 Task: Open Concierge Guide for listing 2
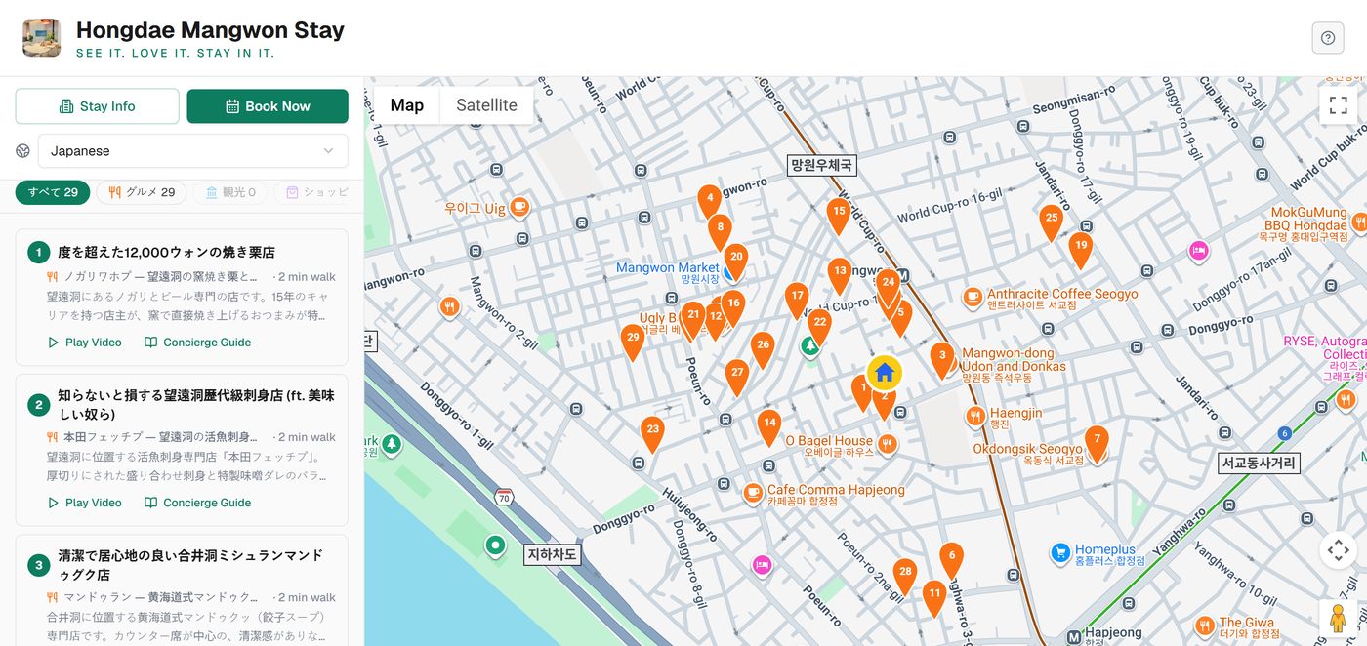197,503
